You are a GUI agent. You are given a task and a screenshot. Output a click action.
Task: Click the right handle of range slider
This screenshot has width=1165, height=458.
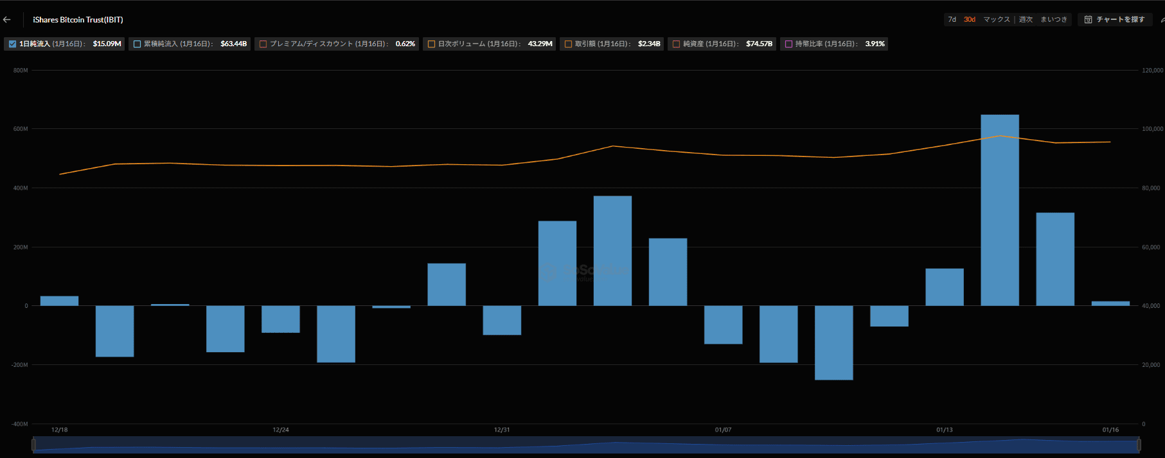[1139, 445]
